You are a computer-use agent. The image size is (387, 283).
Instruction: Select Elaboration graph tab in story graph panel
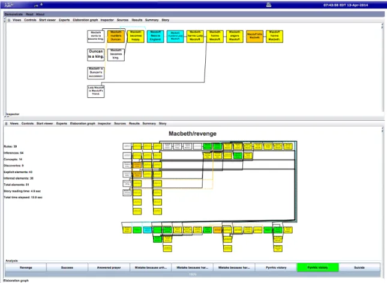click(x=85, y=20)
